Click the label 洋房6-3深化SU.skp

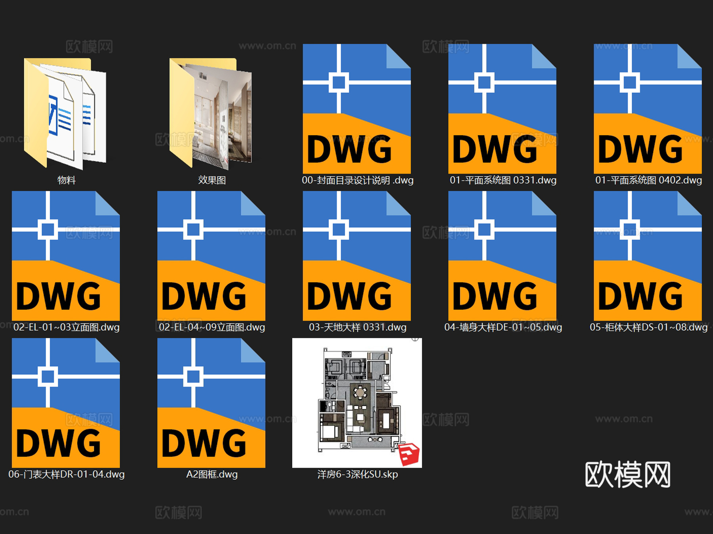coord(358,475)
